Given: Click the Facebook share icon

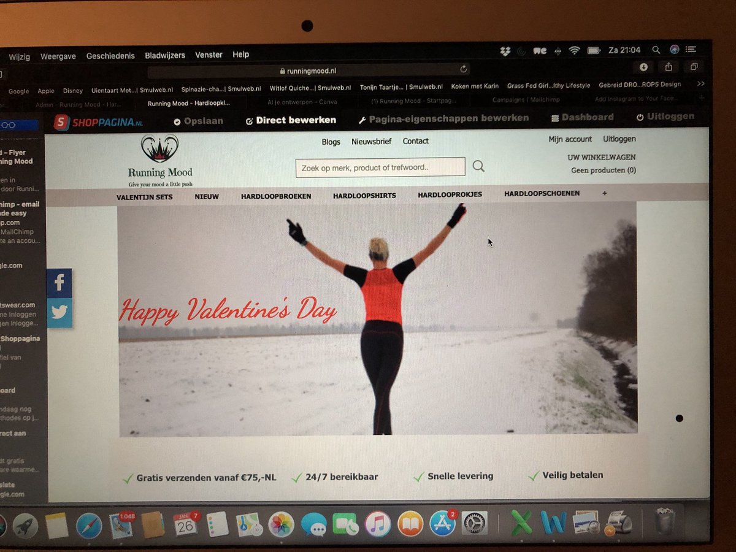Looking at the screenshot, I should coord(59,283).
